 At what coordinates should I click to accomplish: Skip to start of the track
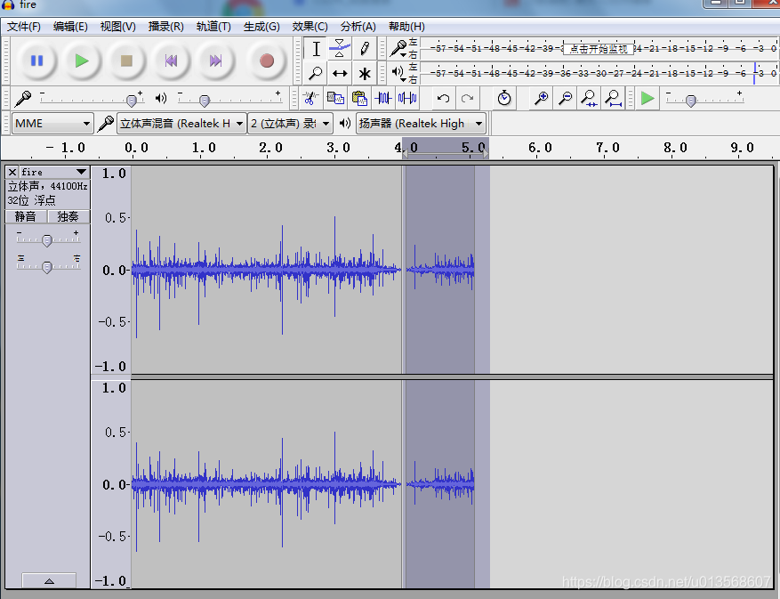(171, 61)
